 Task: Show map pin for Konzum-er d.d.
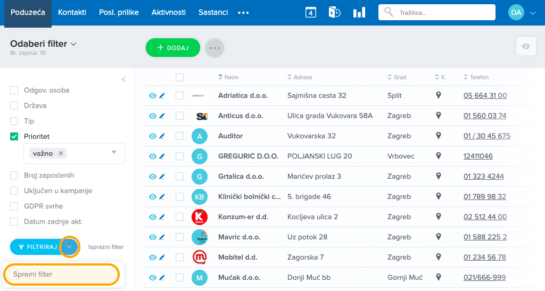tap(439, 217)
